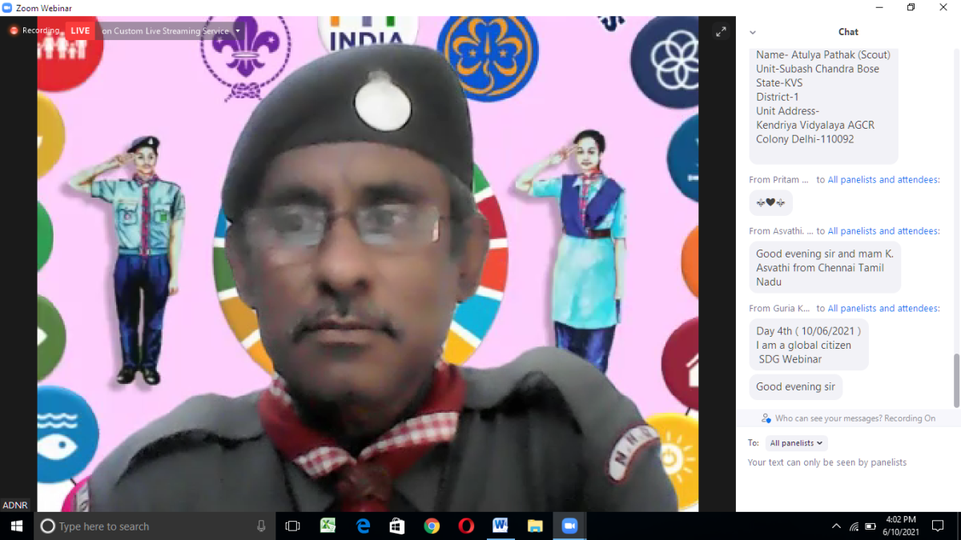Launch Opera browser from taskbar
The width and height of the screenshot is (961, 540).
(x=466, y=526)
